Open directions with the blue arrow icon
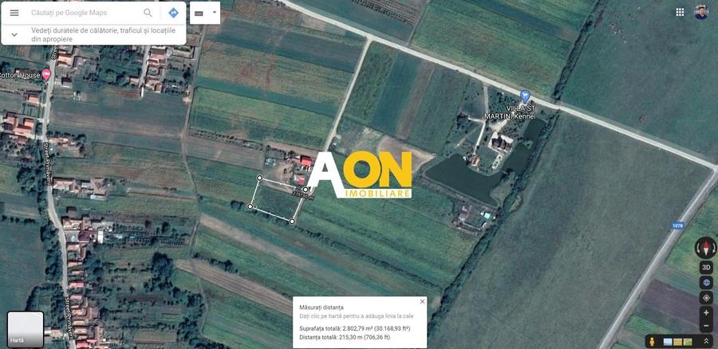 [173, 13]
